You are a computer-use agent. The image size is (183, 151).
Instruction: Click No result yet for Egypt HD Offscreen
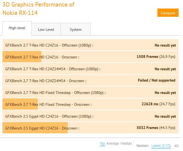click(165, 116)
